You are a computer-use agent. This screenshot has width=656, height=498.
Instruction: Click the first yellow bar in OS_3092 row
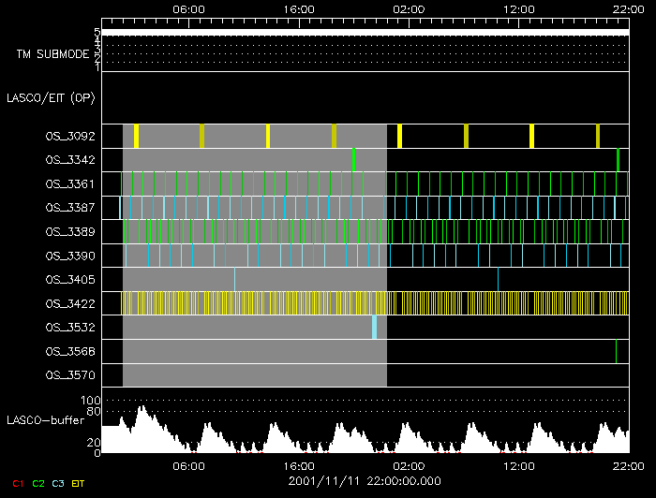click(136, 136)
